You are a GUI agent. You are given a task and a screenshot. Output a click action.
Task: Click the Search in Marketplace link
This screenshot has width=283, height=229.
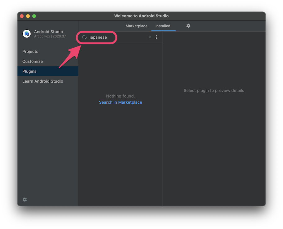coord(120,102)
